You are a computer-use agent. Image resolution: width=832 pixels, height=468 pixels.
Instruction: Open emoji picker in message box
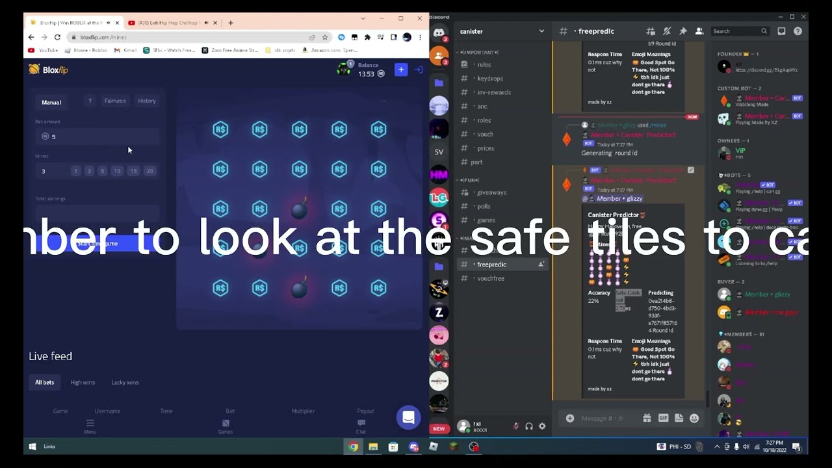[694, 419]
